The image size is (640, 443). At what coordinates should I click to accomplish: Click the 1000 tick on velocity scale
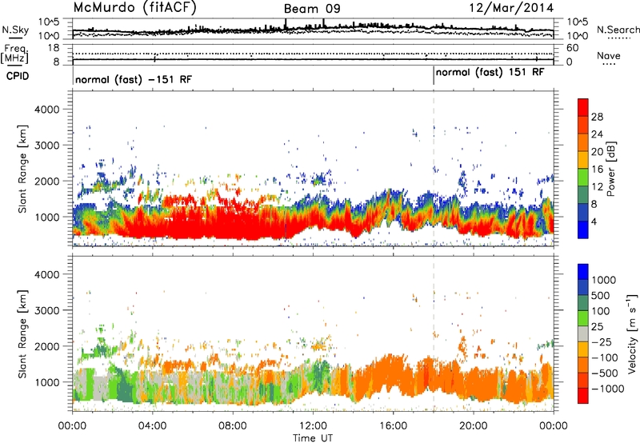[604, 280]
